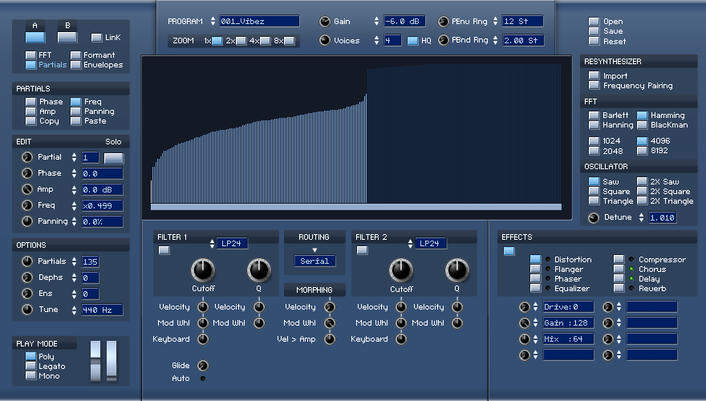This screenshot has width=706, height=401.
Task: Open the program selector 001_Vibez
Action: tap(259, 21)
